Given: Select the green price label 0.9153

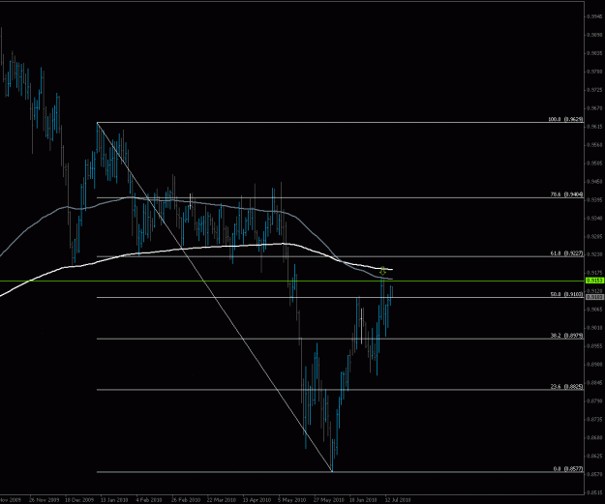Looking at the screenshot, I should (594, 282).
